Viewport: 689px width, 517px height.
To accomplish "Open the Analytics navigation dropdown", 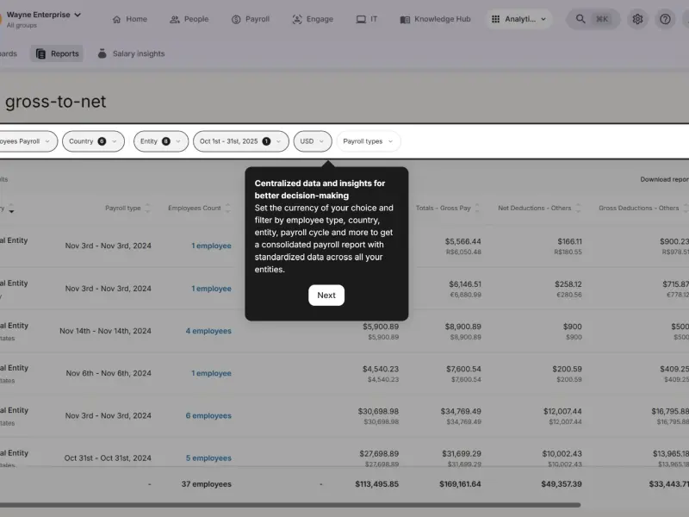I will pos(519,19).
